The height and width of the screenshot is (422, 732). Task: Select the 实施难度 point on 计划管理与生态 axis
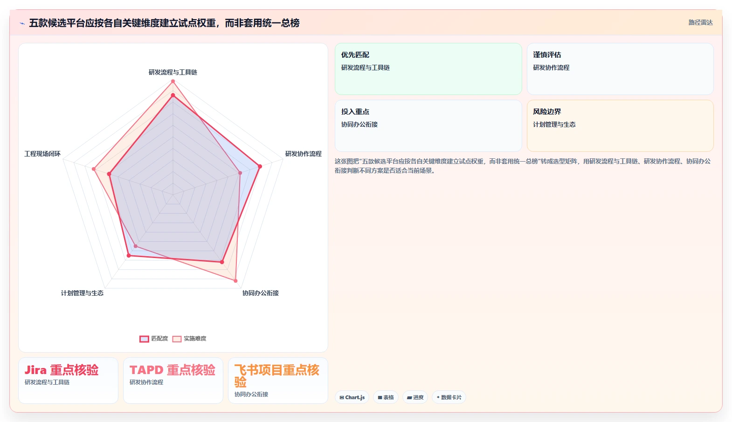pos(136,246)
